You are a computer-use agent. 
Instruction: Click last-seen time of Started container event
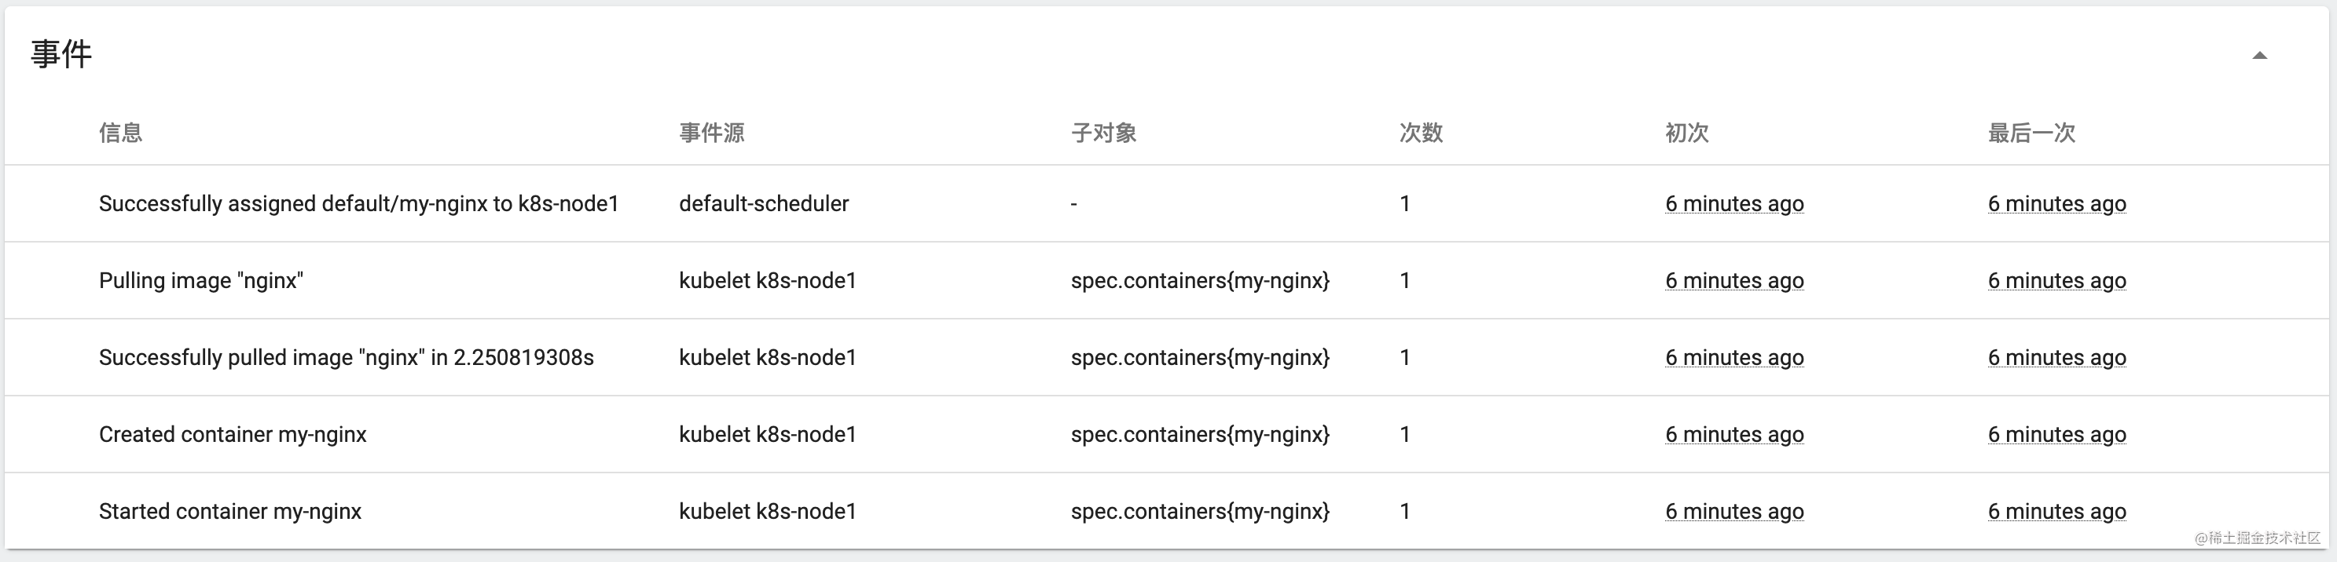point(2056,510)
